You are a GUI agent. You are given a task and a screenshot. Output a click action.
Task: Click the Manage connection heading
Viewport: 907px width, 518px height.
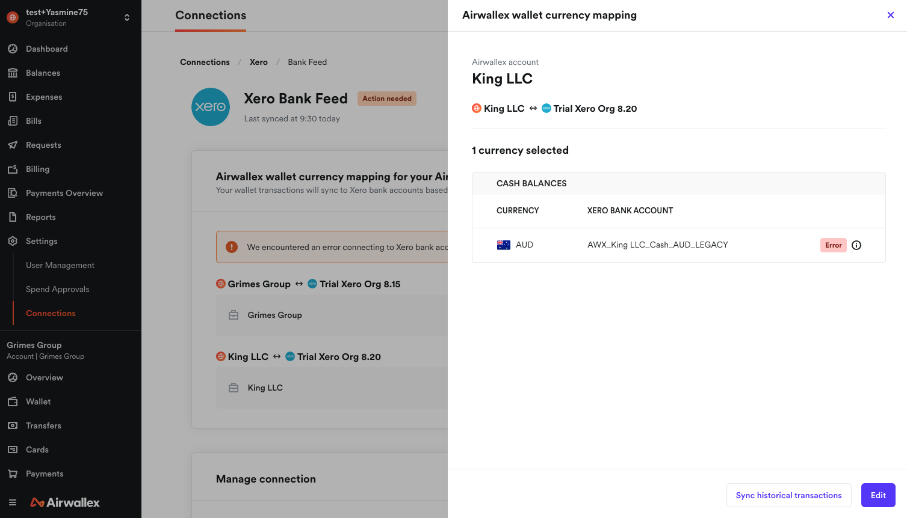(266, 479)
